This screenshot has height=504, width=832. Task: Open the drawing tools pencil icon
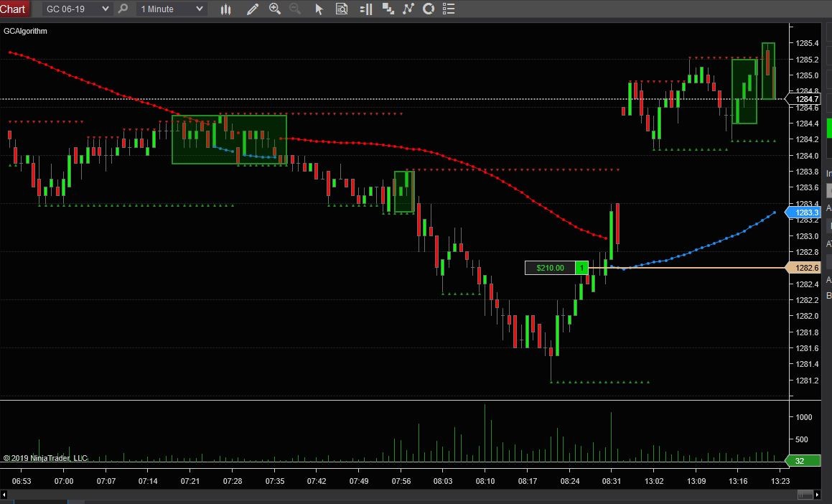tap(253, 9)
